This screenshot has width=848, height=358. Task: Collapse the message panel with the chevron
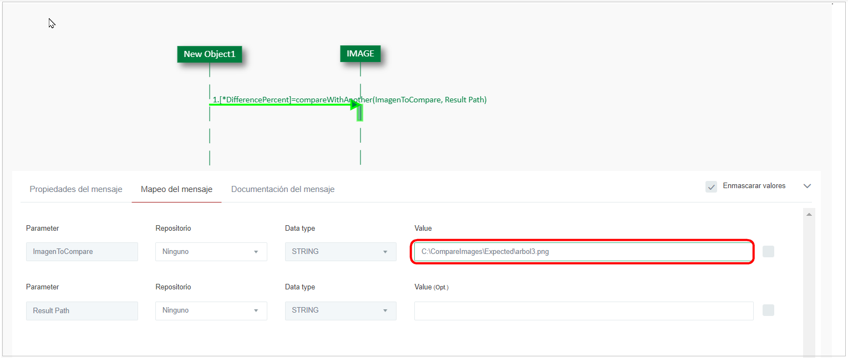point(807,186)
